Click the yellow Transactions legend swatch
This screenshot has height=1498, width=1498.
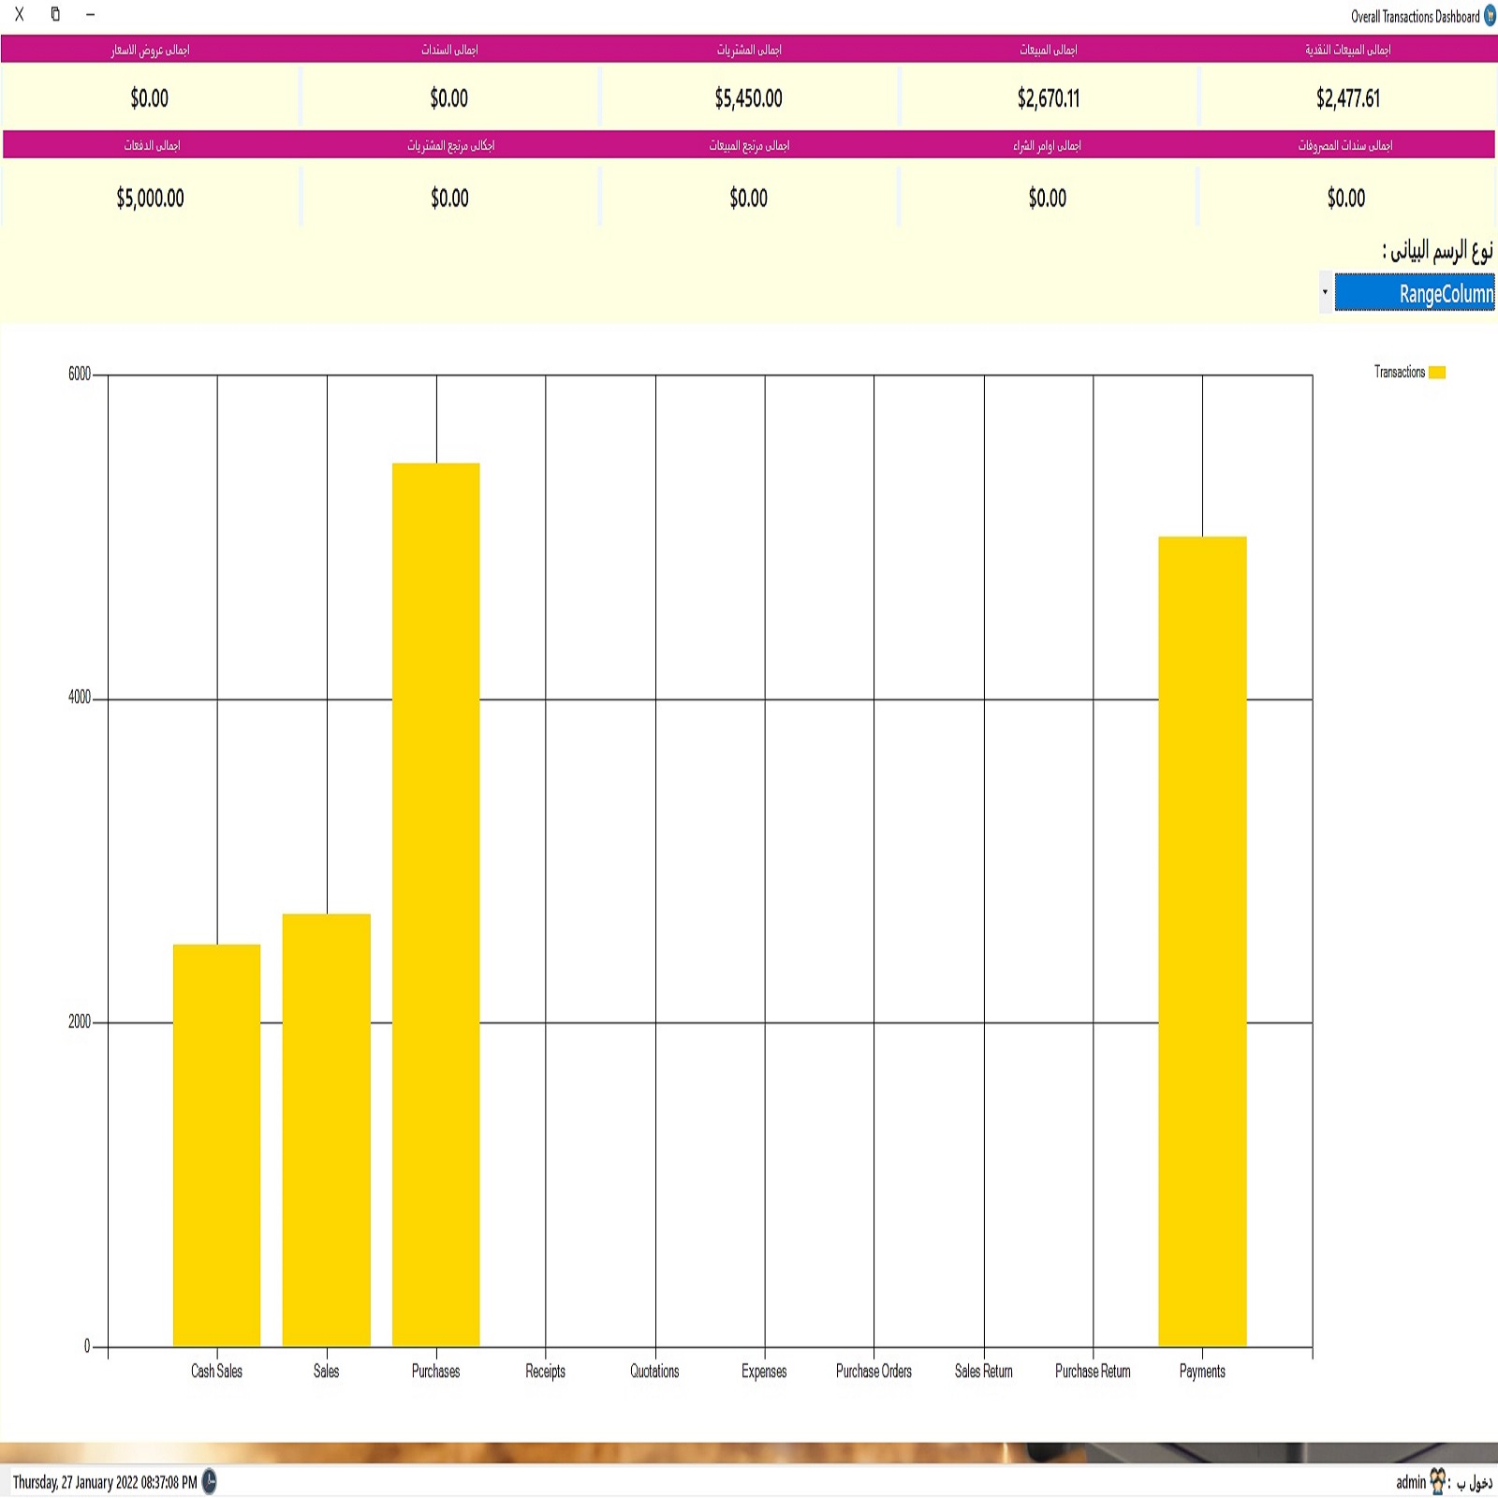(1437, 373)
